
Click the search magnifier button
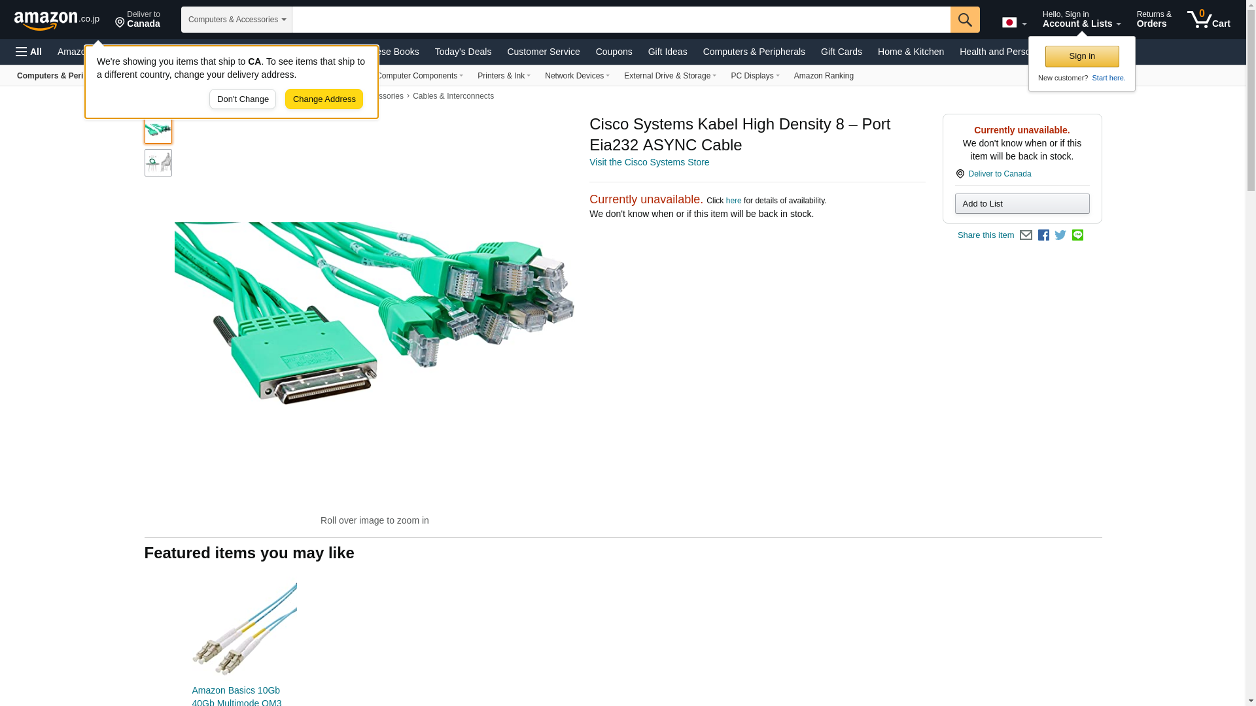click(x=965, y=20)
